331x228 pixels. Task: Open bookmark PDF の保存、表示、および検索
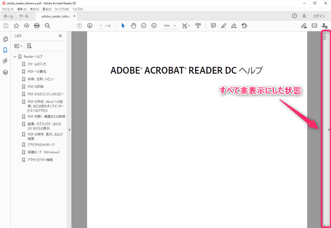(45, 136)
